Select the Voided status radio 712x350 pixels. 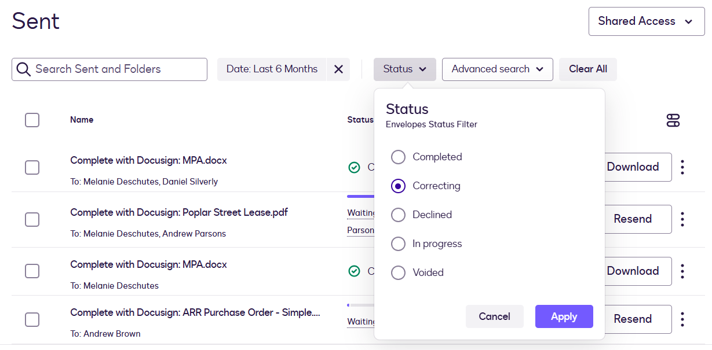coord(398,272)
